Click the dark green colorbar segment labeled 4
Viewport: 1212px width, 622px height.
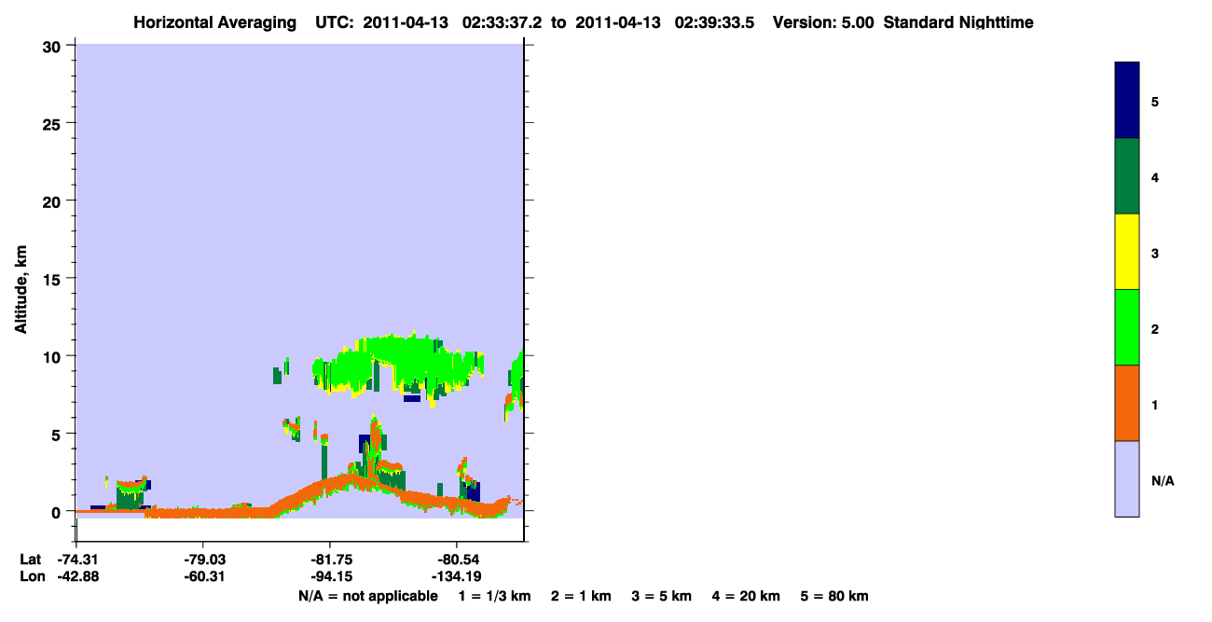click(x=1127, y=176)
